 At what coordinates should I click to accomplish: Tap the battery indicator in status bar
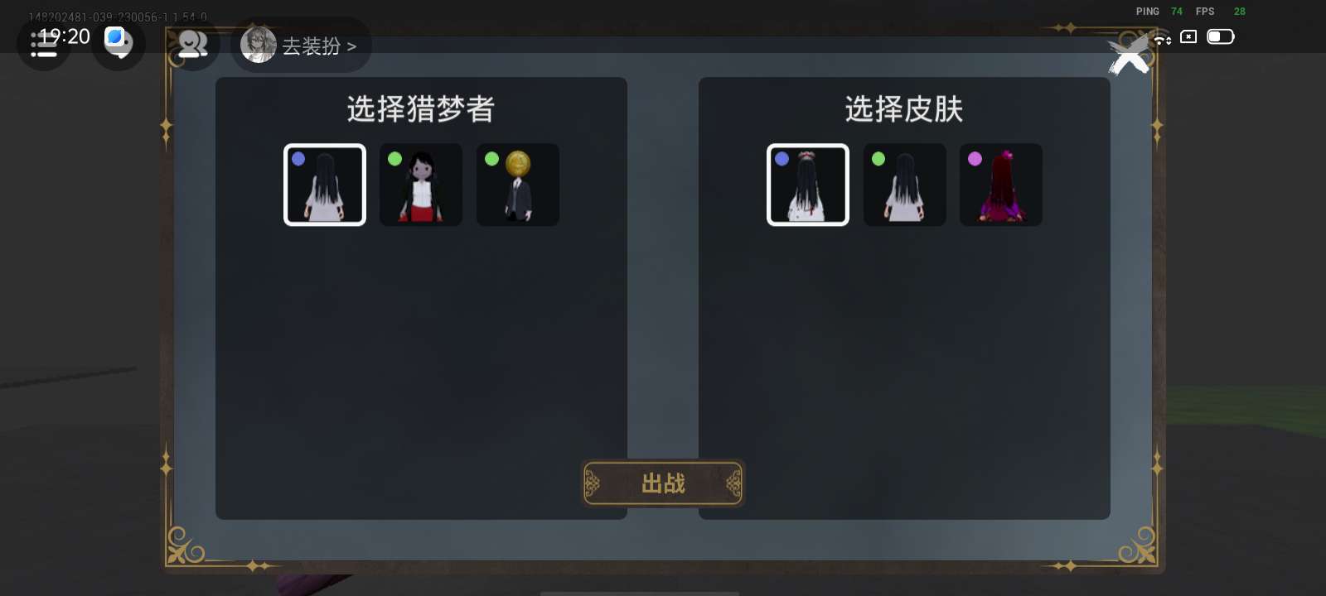1221,36
